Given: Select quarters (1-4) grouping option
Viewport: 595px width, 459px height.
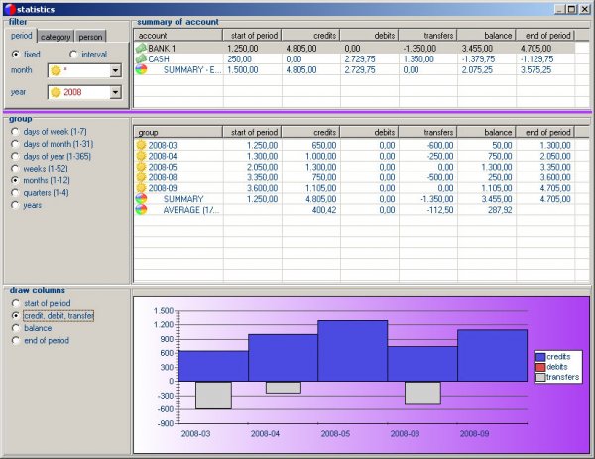Looking at the screenshot, I should click(14, 193).
